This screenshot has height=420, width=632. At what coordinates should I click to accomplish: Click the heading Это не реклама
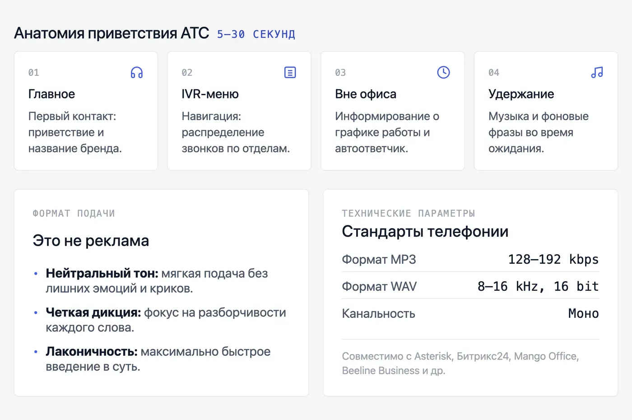coord(91,241)
